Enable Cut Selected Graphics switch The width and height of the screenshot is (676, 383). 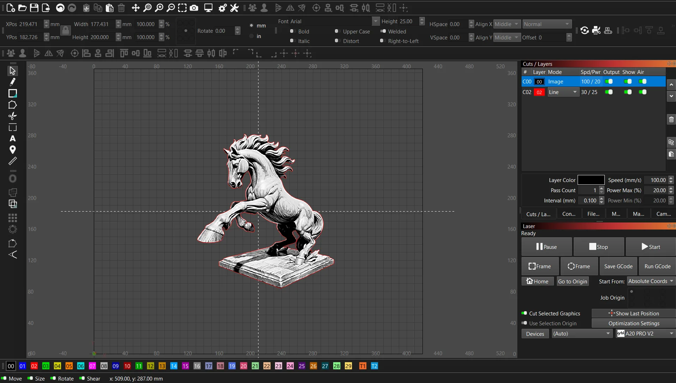pyautogui.click(x=524, y=313)
